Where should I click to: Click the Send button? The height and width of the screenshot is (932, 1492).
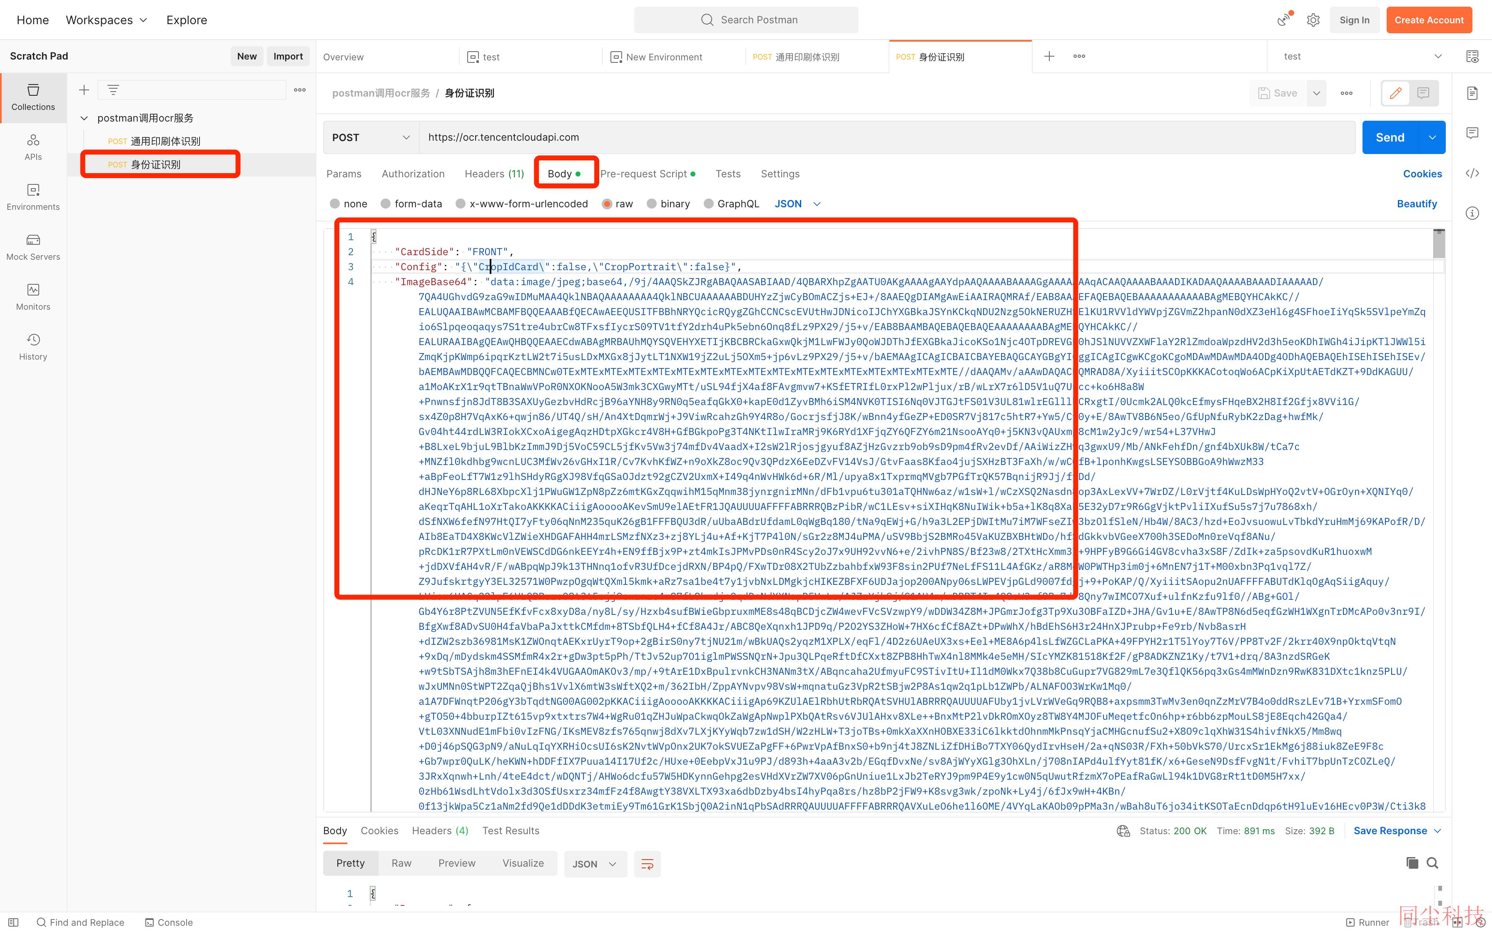tap(1390, 137)
